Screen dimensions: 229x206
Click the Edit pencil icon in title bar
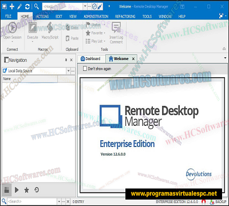pyautogui.click(x=19, y=6)
